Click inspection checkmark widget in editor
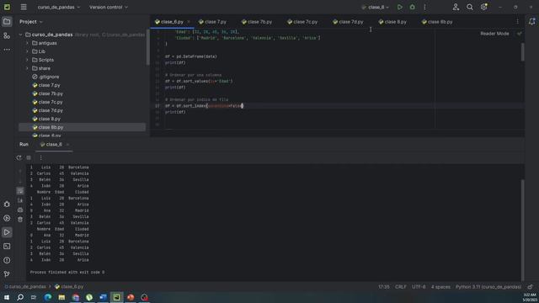Viewport: 539px width, 303px height. coord(520,34)
